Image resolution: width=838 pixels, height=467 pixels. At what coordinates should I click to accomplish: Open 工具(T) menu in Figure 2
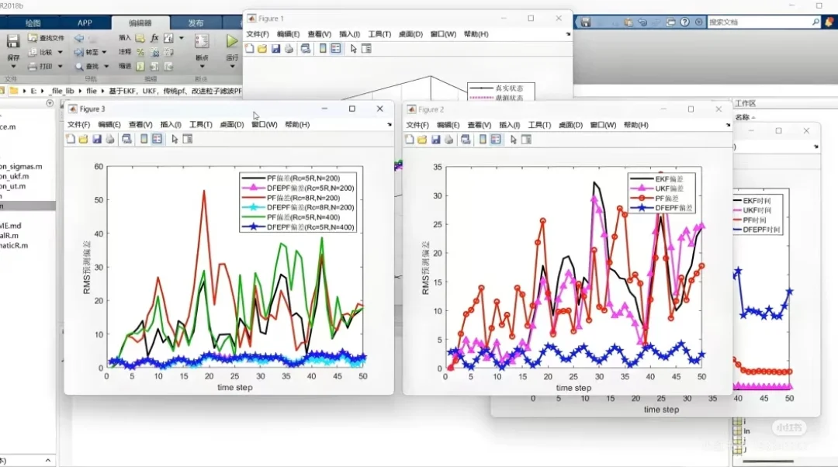539,125
